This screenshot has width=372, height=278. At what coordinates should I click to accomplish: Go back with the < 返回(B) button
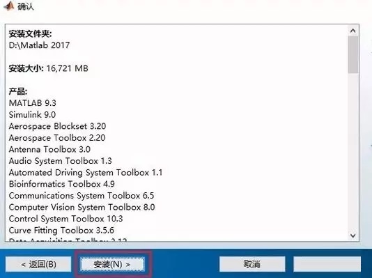[x=38, y=264]
